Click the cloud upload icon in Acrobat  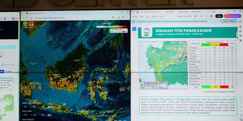(206, 16)
